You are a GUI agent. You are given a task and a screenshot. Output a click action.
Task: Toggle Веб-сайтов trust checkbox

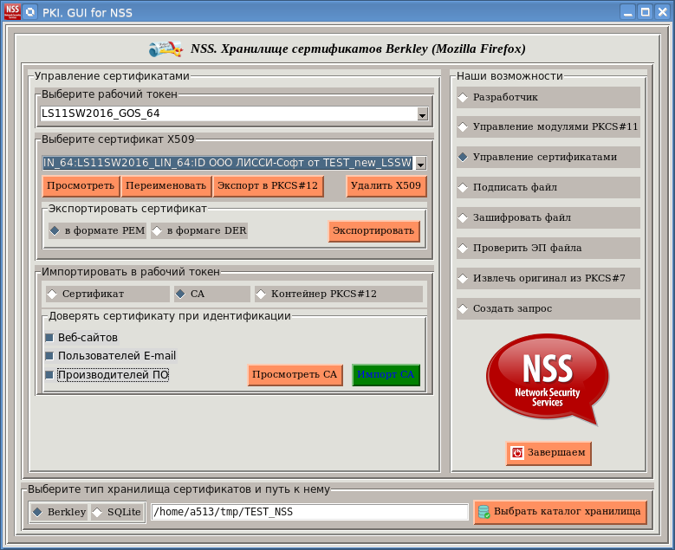49,337
